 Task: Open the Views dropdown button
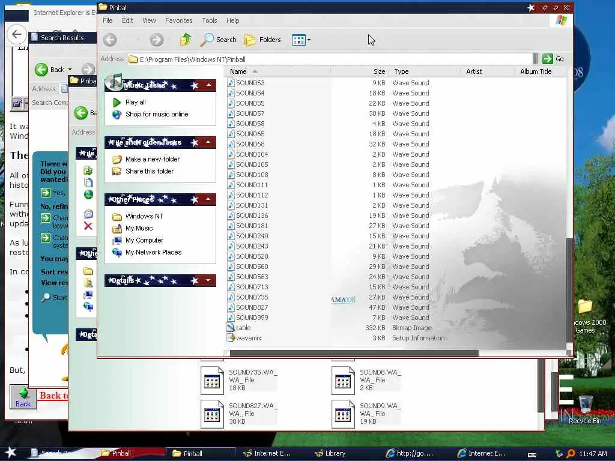click(301, 40)
